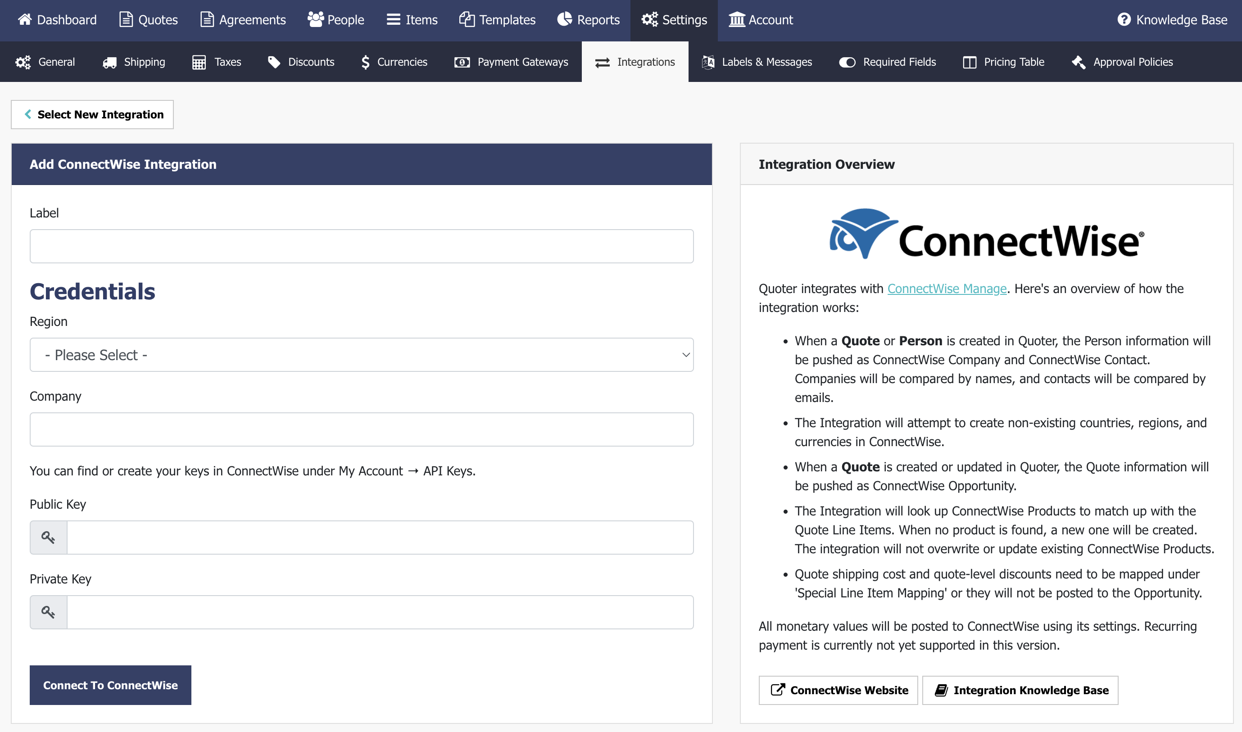Viewport: 1242px width, 732px height.
Task: Click the Approval Policies gavel icon
Action: (1079, 62)
